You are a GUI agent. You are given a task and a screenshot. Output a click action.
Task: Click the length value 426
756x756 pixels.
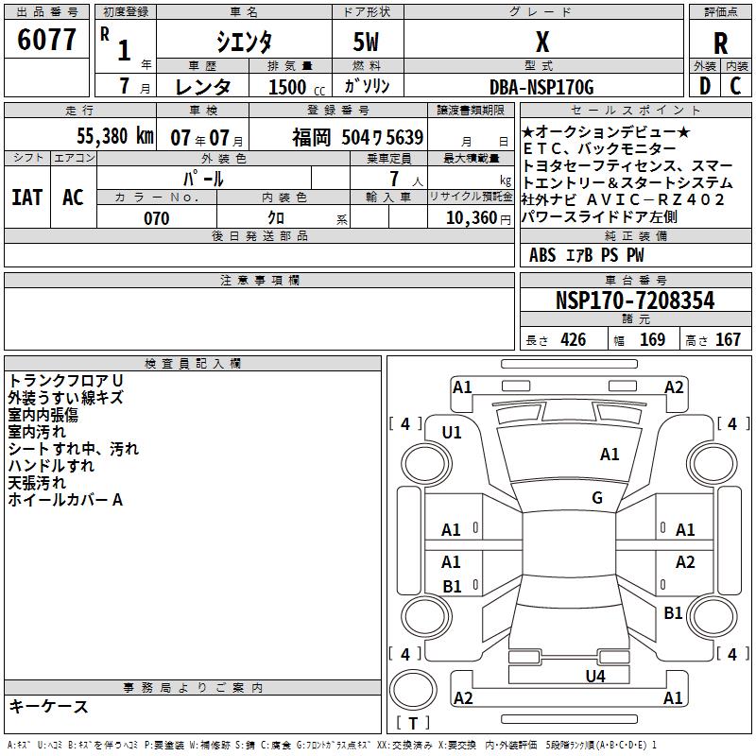click(x=574, y=340)
